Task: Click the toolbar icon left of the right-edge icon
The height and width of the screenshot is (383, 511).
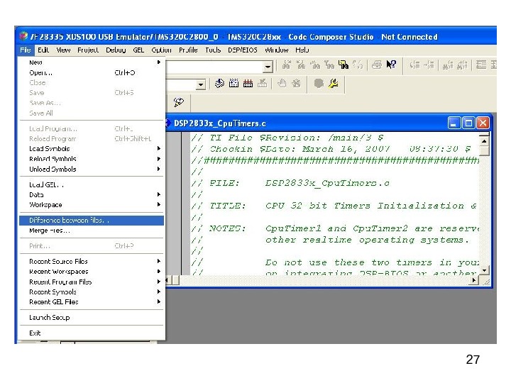Action: 481,65
